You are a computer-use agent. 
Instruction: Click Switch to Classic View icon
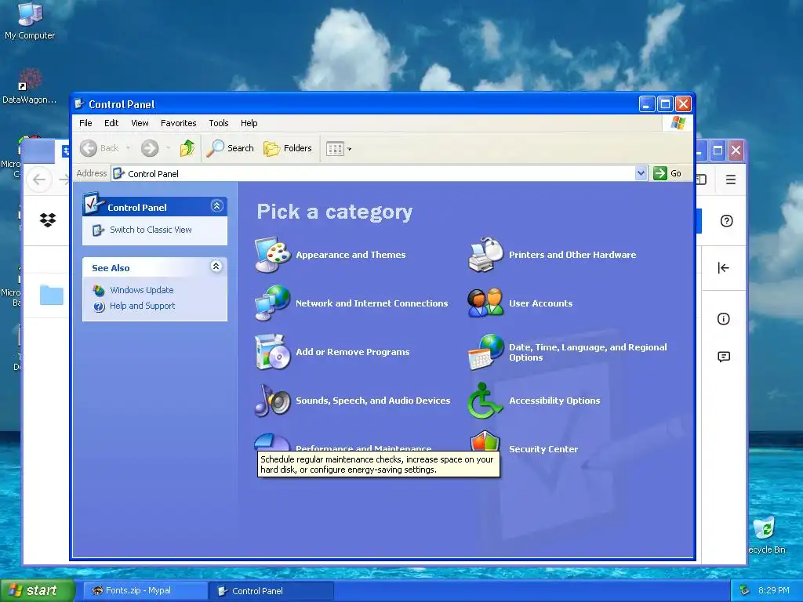point(98,230)
